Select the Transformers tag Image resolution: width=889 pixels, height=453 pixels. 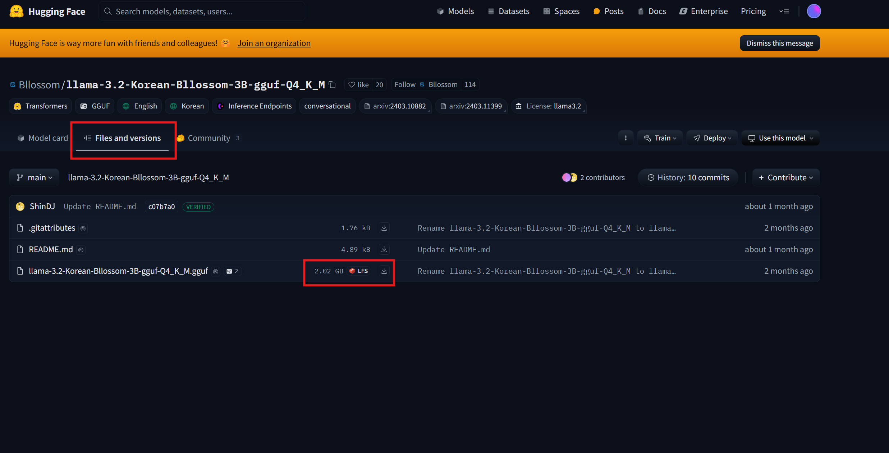pos(41,106)
